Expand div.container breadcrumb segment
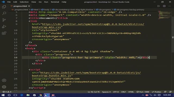 click(x=74, y=10)
